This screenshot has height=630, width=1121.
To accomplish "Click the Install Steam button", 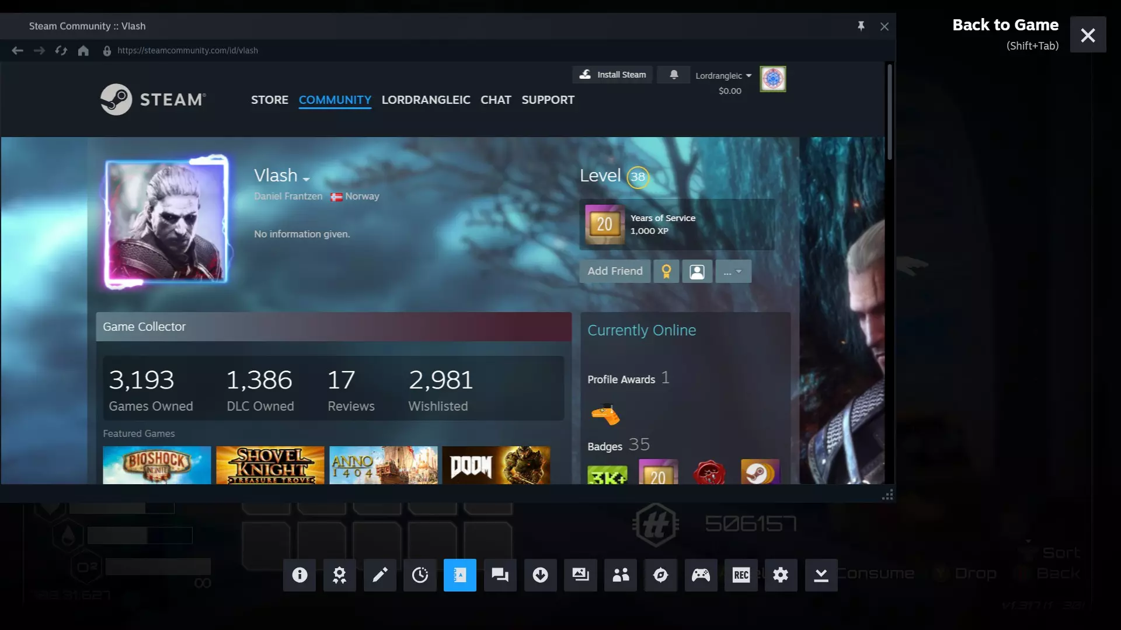I will pyautogui.click(x=612, y=75).
